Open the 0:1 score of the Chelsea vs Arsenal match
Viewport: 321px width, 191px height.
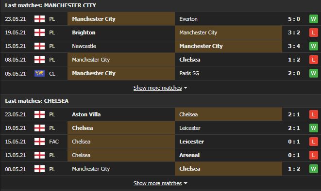click(294, 155)
